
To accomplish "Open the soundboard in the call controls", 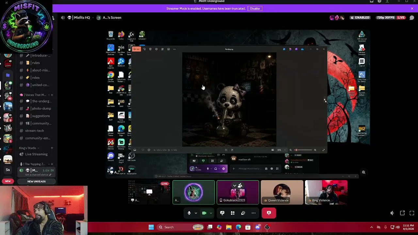I will tap(243, 213).
